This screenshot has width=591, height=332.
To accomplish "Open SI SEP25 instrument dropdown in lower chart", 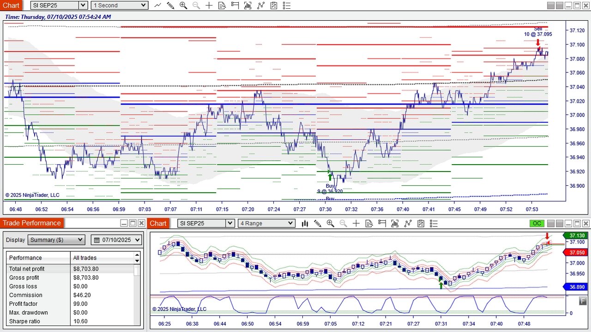I will point(230,223).
